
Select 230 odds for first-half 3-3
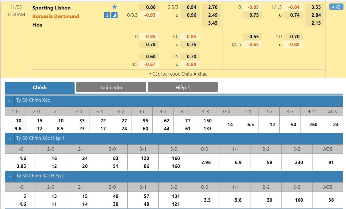tap(297, 162)
